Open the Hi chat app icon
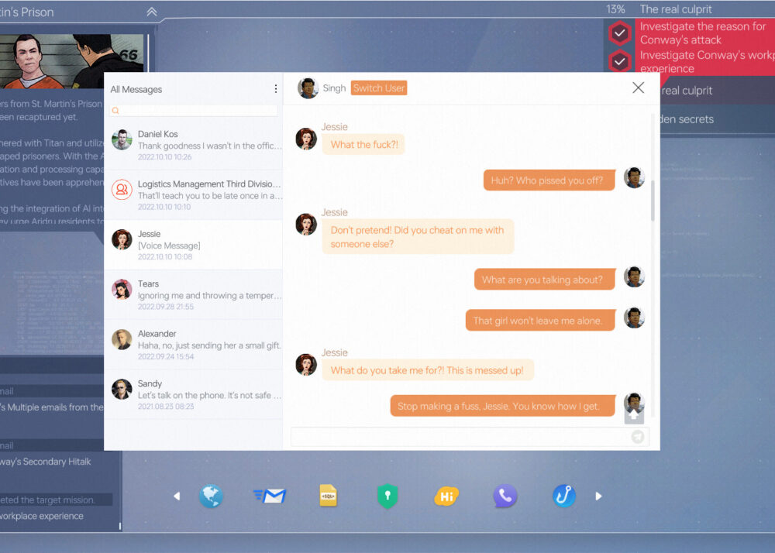775x553 pixels. tap(446, 496)
